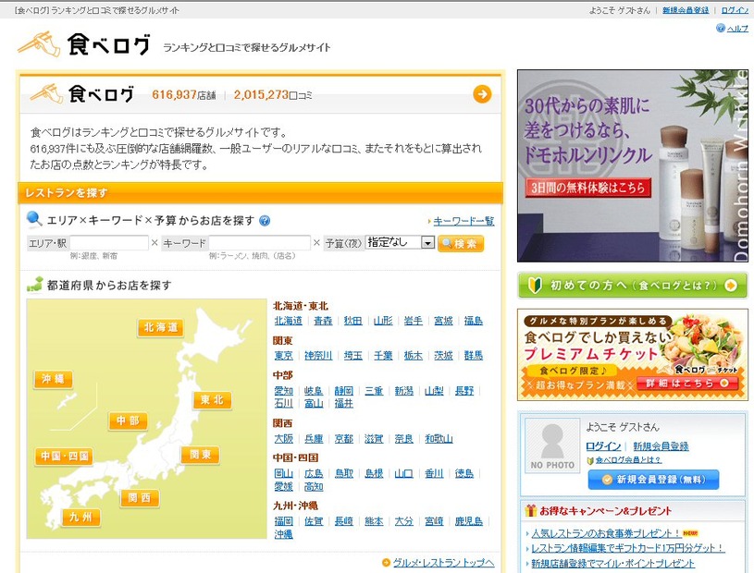The height and width of the screenshot is (573, 754).
Task: Click the help question mark icon top right
Action: click(721, 29)
